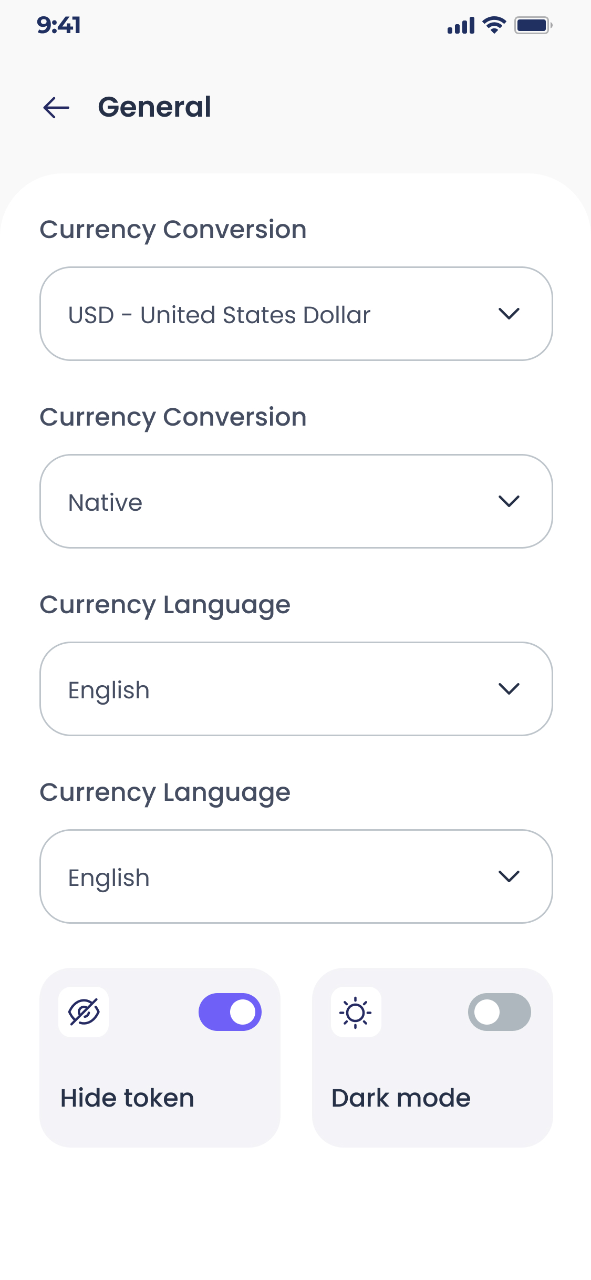
Task: Open the Native conversion dropdown
Action: pyautogui.click(x=296, y=501)
